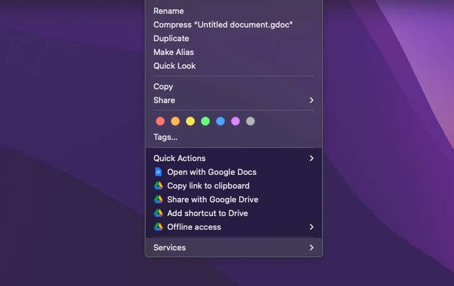Choose Copy in the context menu
The height and width of the screenshot is (286, 454).
tap(163, 87)
